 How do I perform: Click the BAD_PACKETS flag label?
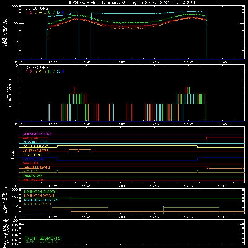point(34,180)
